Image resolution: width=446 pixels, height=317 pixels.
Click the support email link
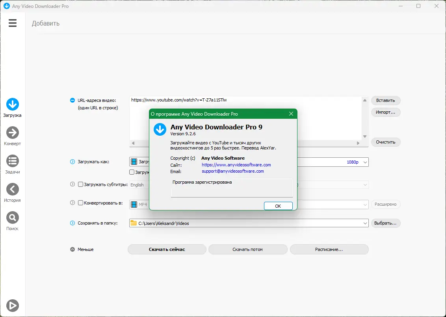[233, 171]
